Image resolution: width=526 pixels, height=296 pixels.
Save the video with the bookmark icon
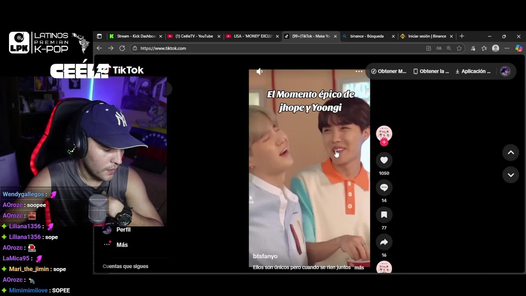pos(384,215)
